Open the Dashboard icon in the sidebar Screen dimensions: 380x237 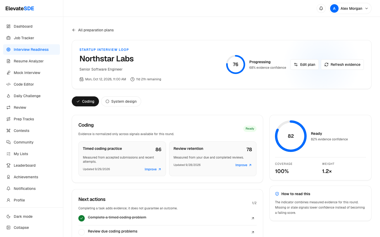point(8,26)
